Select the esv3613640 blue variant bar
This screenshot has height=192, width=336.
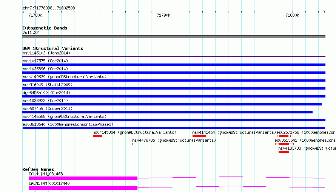point(174,128)
